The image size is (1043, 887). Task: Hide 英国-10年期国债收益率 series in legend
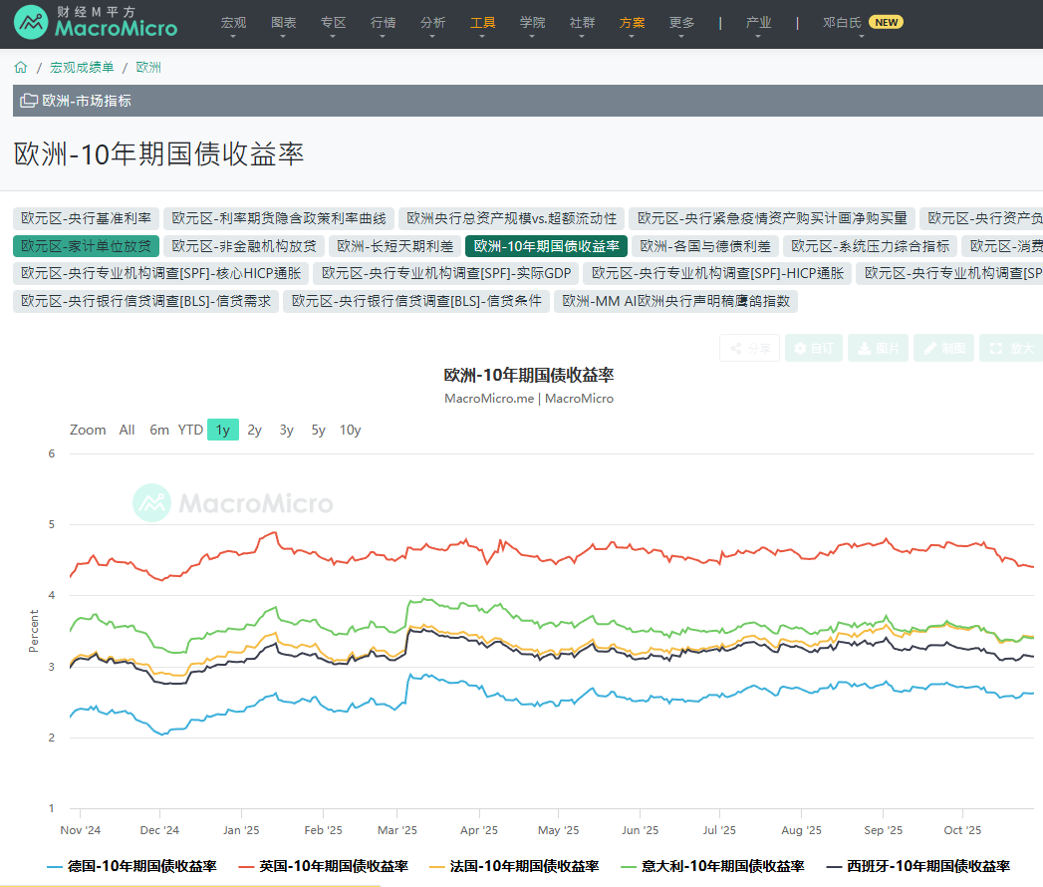point(323,867)
